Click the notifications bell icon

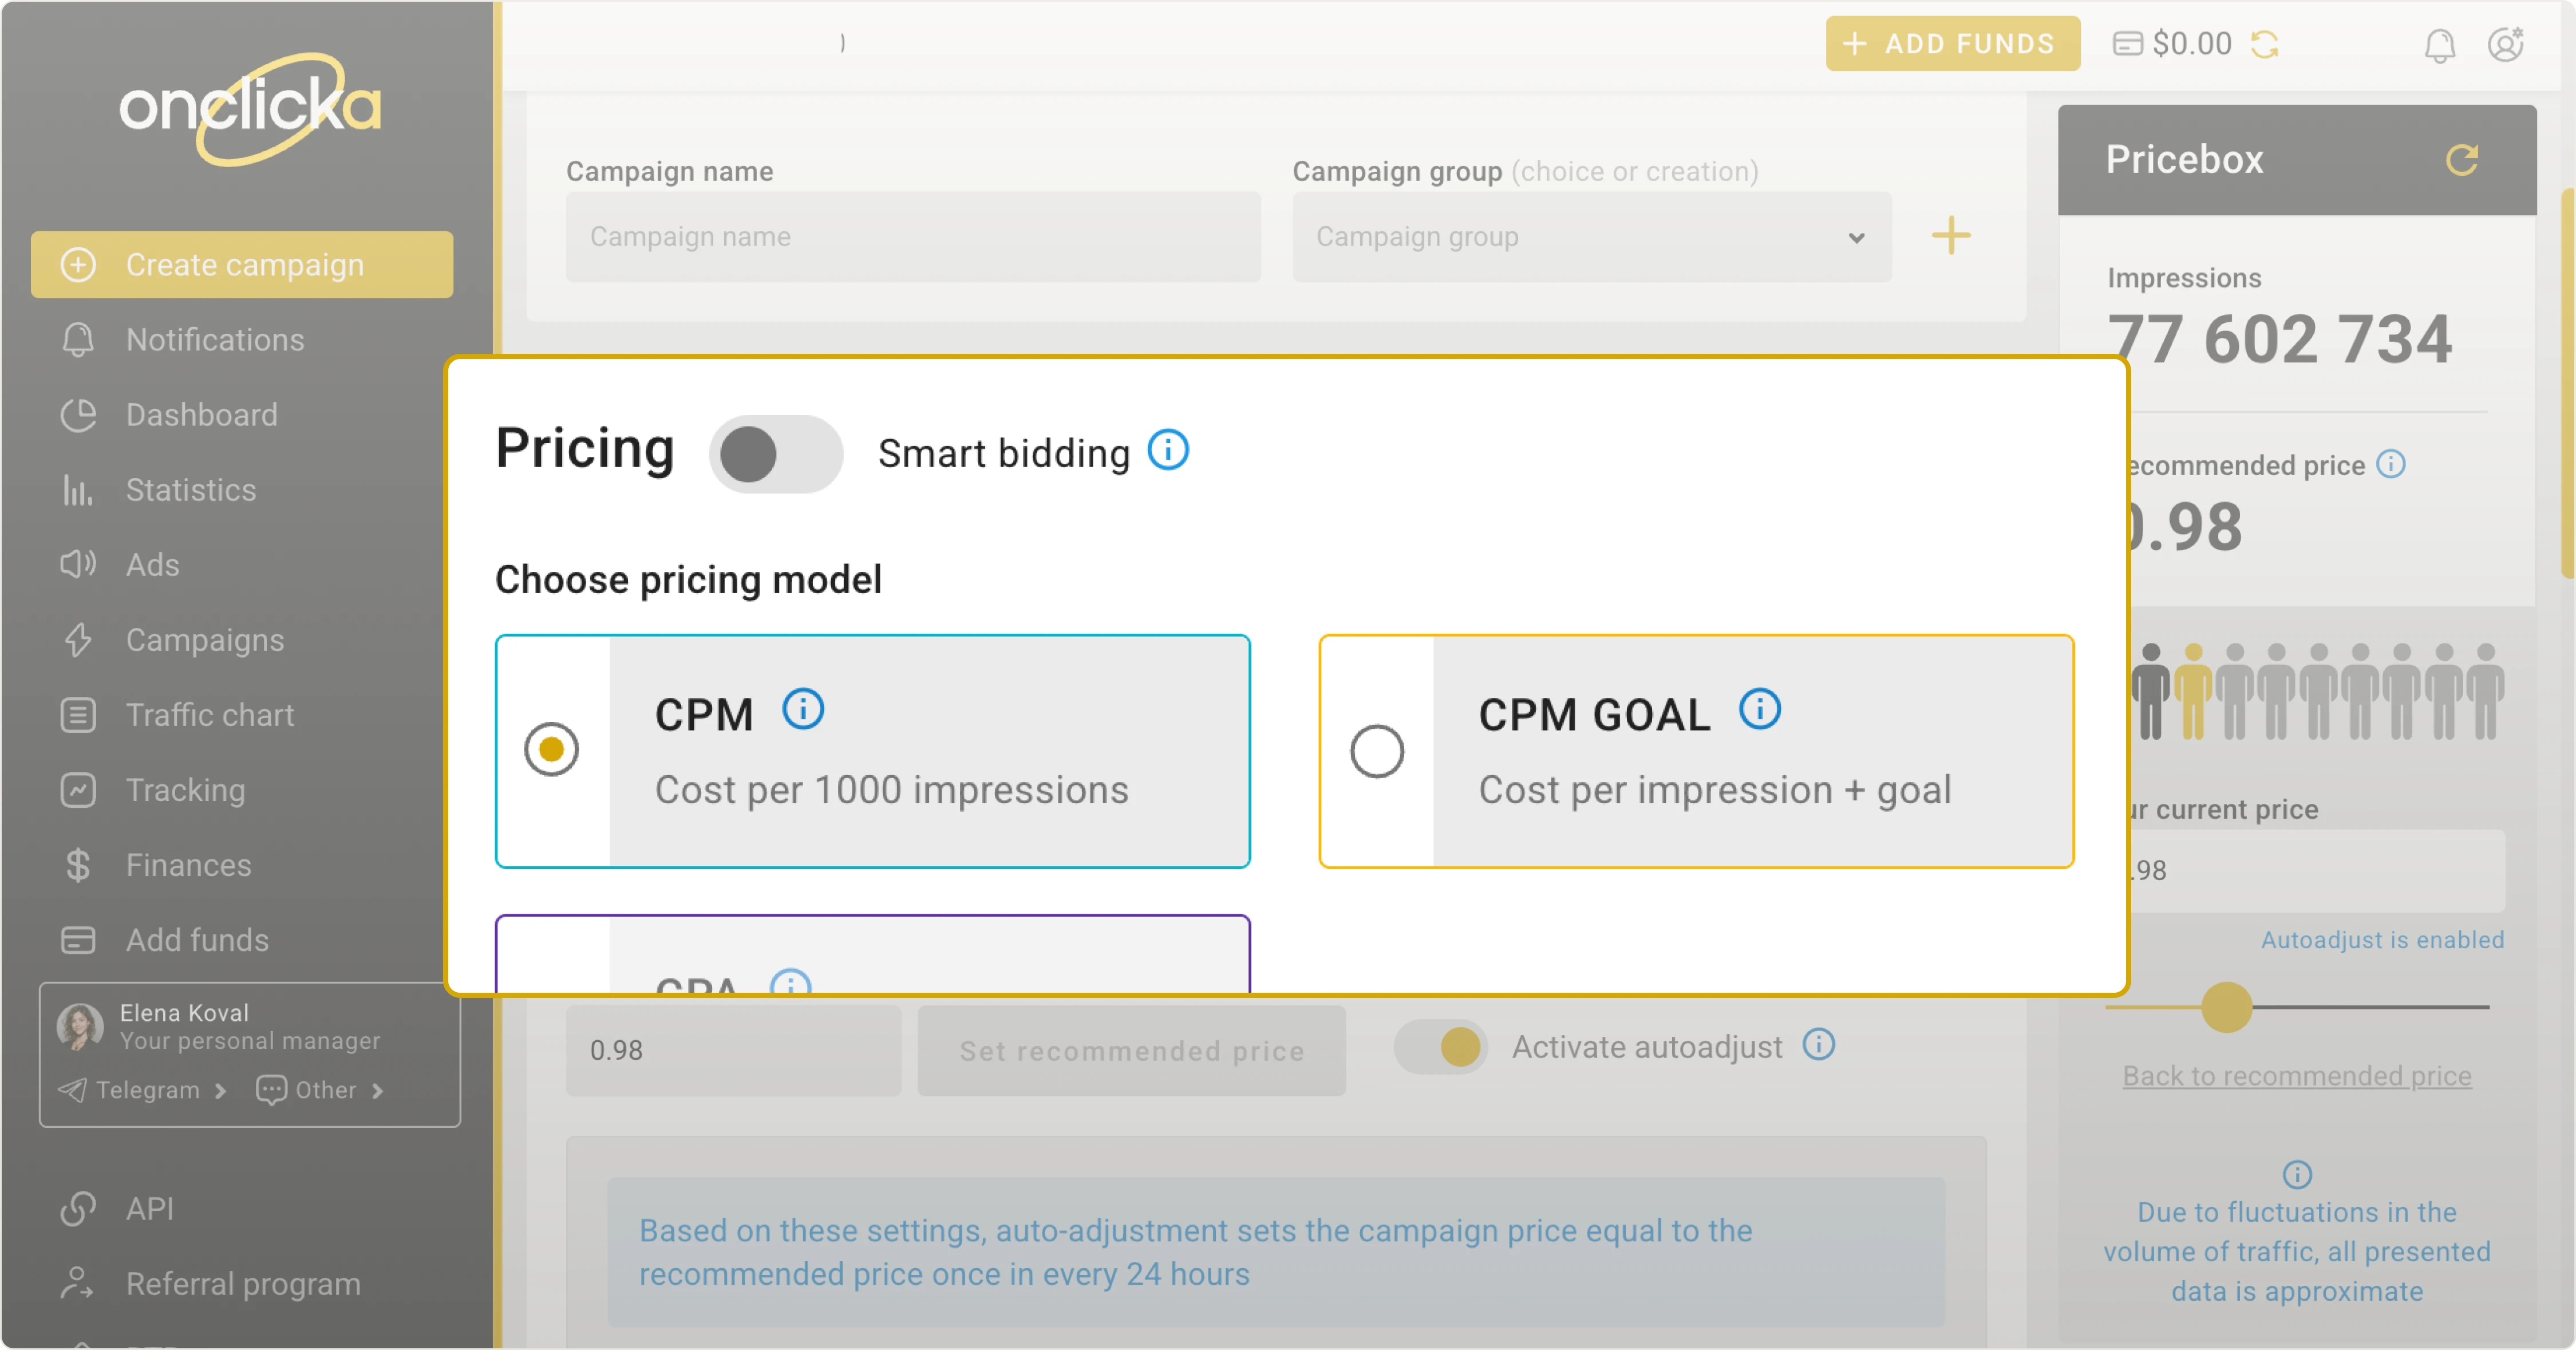coord(2440,44)
